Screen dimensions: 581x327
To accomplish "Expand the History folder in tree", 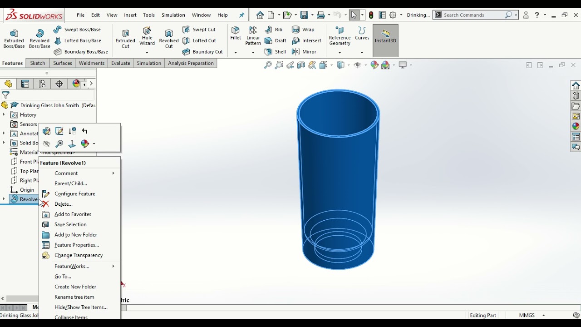I will [x=4, y=115].
